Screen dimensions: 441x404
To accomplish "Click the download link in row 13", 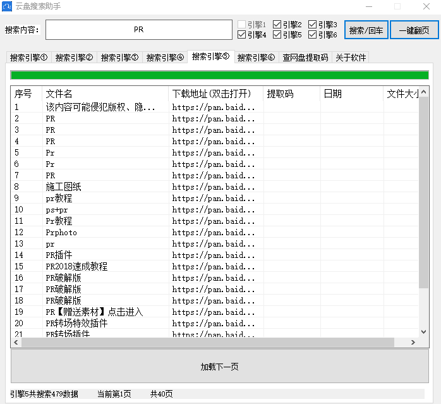I will click(214, 244).
